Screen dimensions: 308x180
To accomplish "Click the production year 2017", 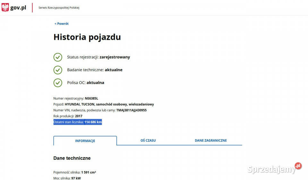I will (x=79, y=116).
